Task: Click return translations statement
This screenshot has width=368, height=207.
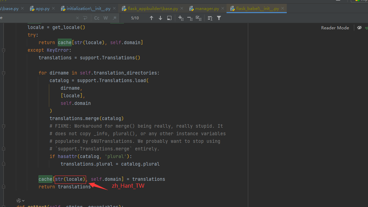Action: [64, 187]
